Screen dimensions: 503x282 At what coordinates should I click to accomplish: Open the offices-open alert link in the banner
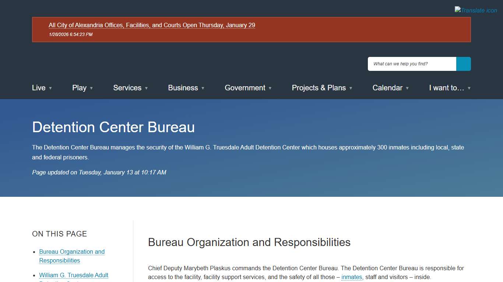pyautogui.click(x=152, y=25)
